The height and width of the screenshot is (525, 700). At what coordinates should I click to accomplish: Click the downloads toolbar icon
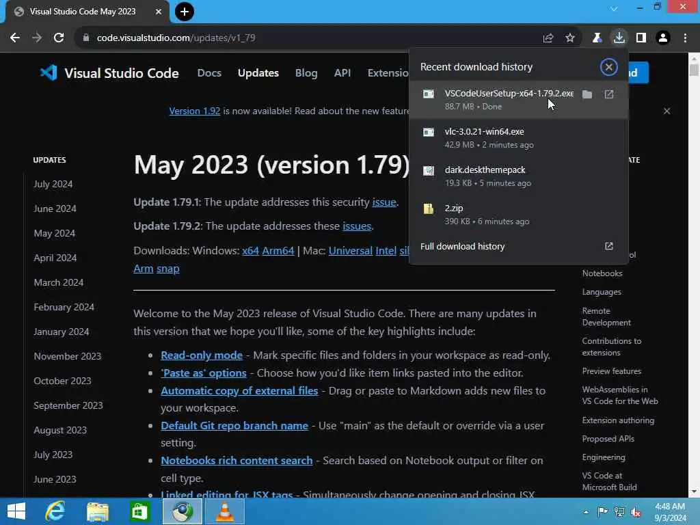click(x=619, y=38)
